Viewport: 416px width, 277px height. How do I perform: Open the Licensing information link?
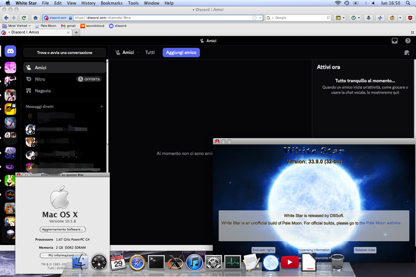pos(314,250)
